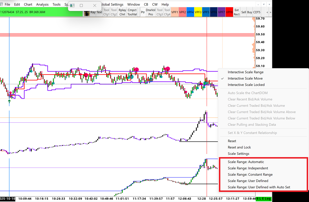The width and height of the screenshot is (309, 202).
Task: Click the Tool Cfg4 toolbar button
Action: click(167, 12)
